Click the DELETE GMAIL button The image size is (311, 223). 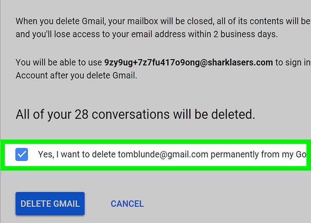pyautogui.click(x=50, y=204)
